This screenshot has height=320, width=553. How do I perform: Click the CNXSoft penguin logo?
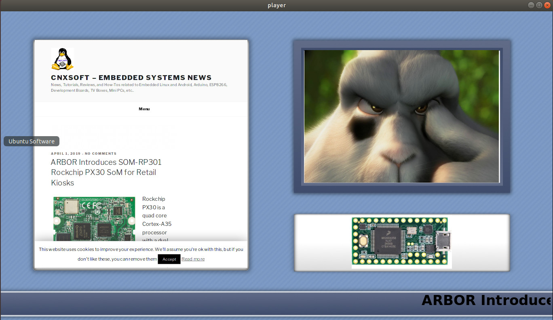coord(62,59)
